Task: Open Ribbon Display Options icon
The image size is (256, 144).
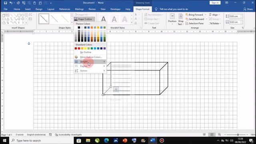Action: [x=227, y=3]
